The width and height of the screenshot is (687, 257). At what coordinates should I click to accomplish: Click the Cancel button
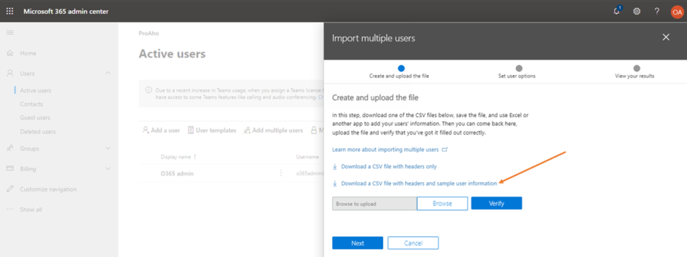tap(413, 243)
